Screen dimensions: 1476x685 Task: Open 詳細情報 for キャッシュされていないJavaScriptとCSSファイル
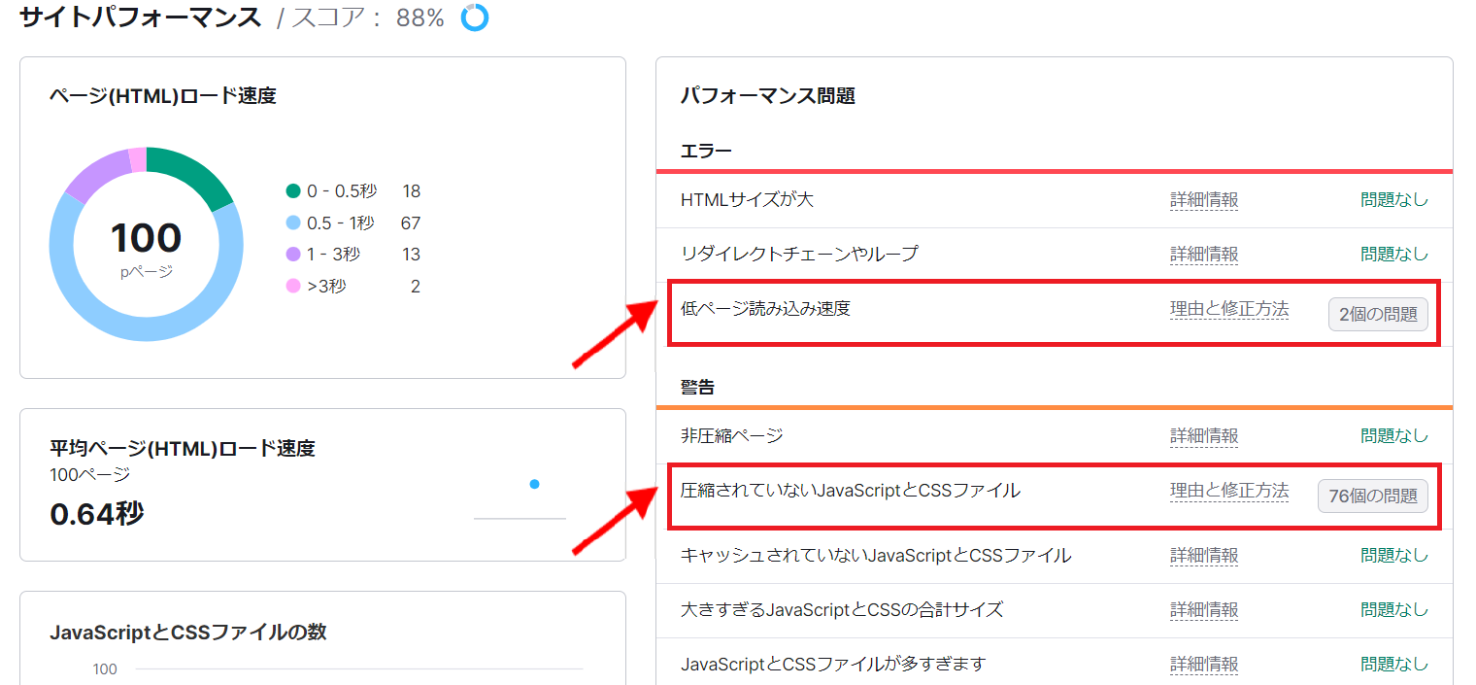coord(1204,556)
